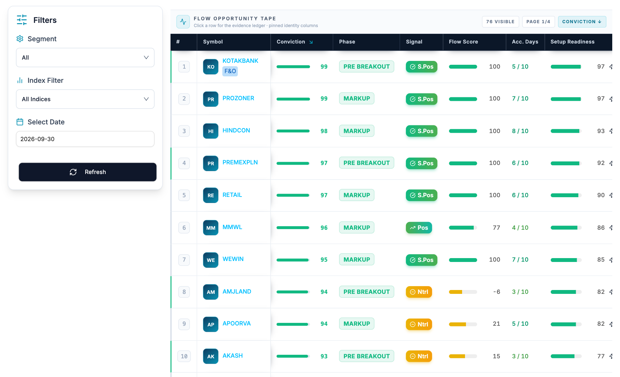Click the date input showing 2026-09-30
Screen dimensions: 620x377
pyautogui.click(x=85, y=139)
